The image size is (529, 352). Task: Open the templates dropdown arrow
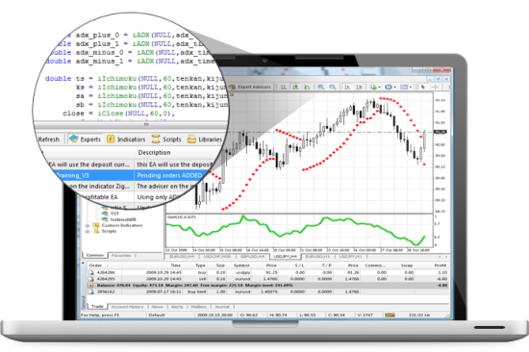click(x=411, y=88)
